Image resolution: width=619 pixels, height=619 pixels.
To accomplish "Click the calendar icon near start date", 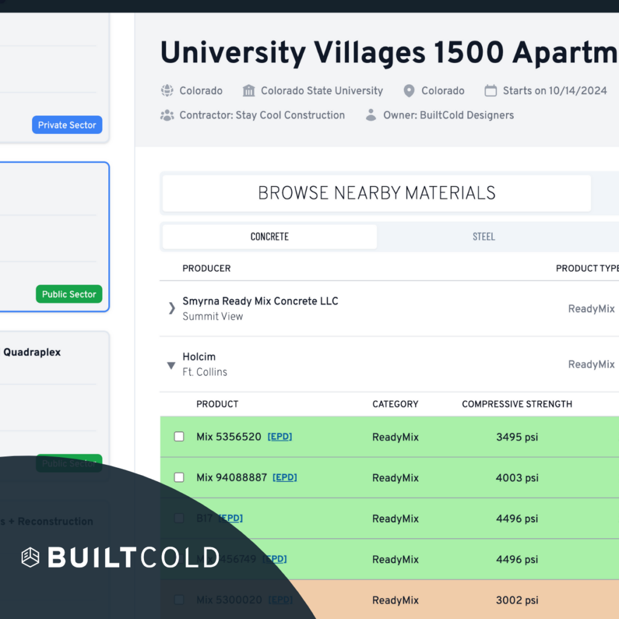I will pos(491,91).
